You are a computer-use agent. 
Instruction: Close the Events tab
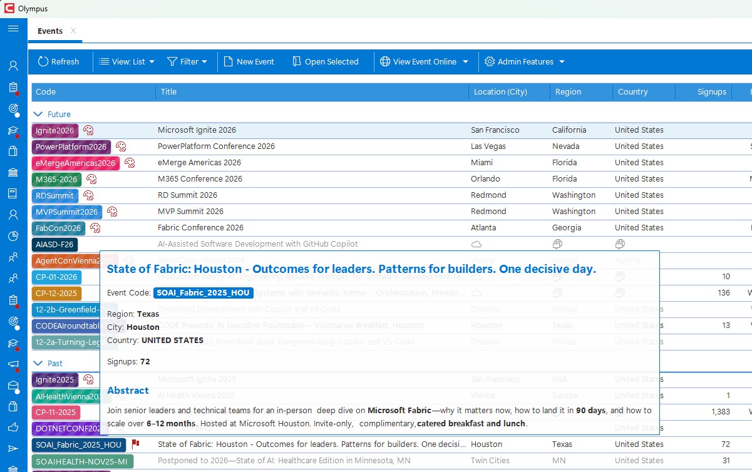click(73, 31)
